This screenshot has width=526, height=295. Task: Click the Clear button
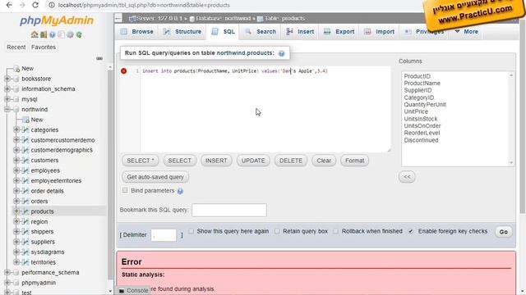click(x=324, y=161)
